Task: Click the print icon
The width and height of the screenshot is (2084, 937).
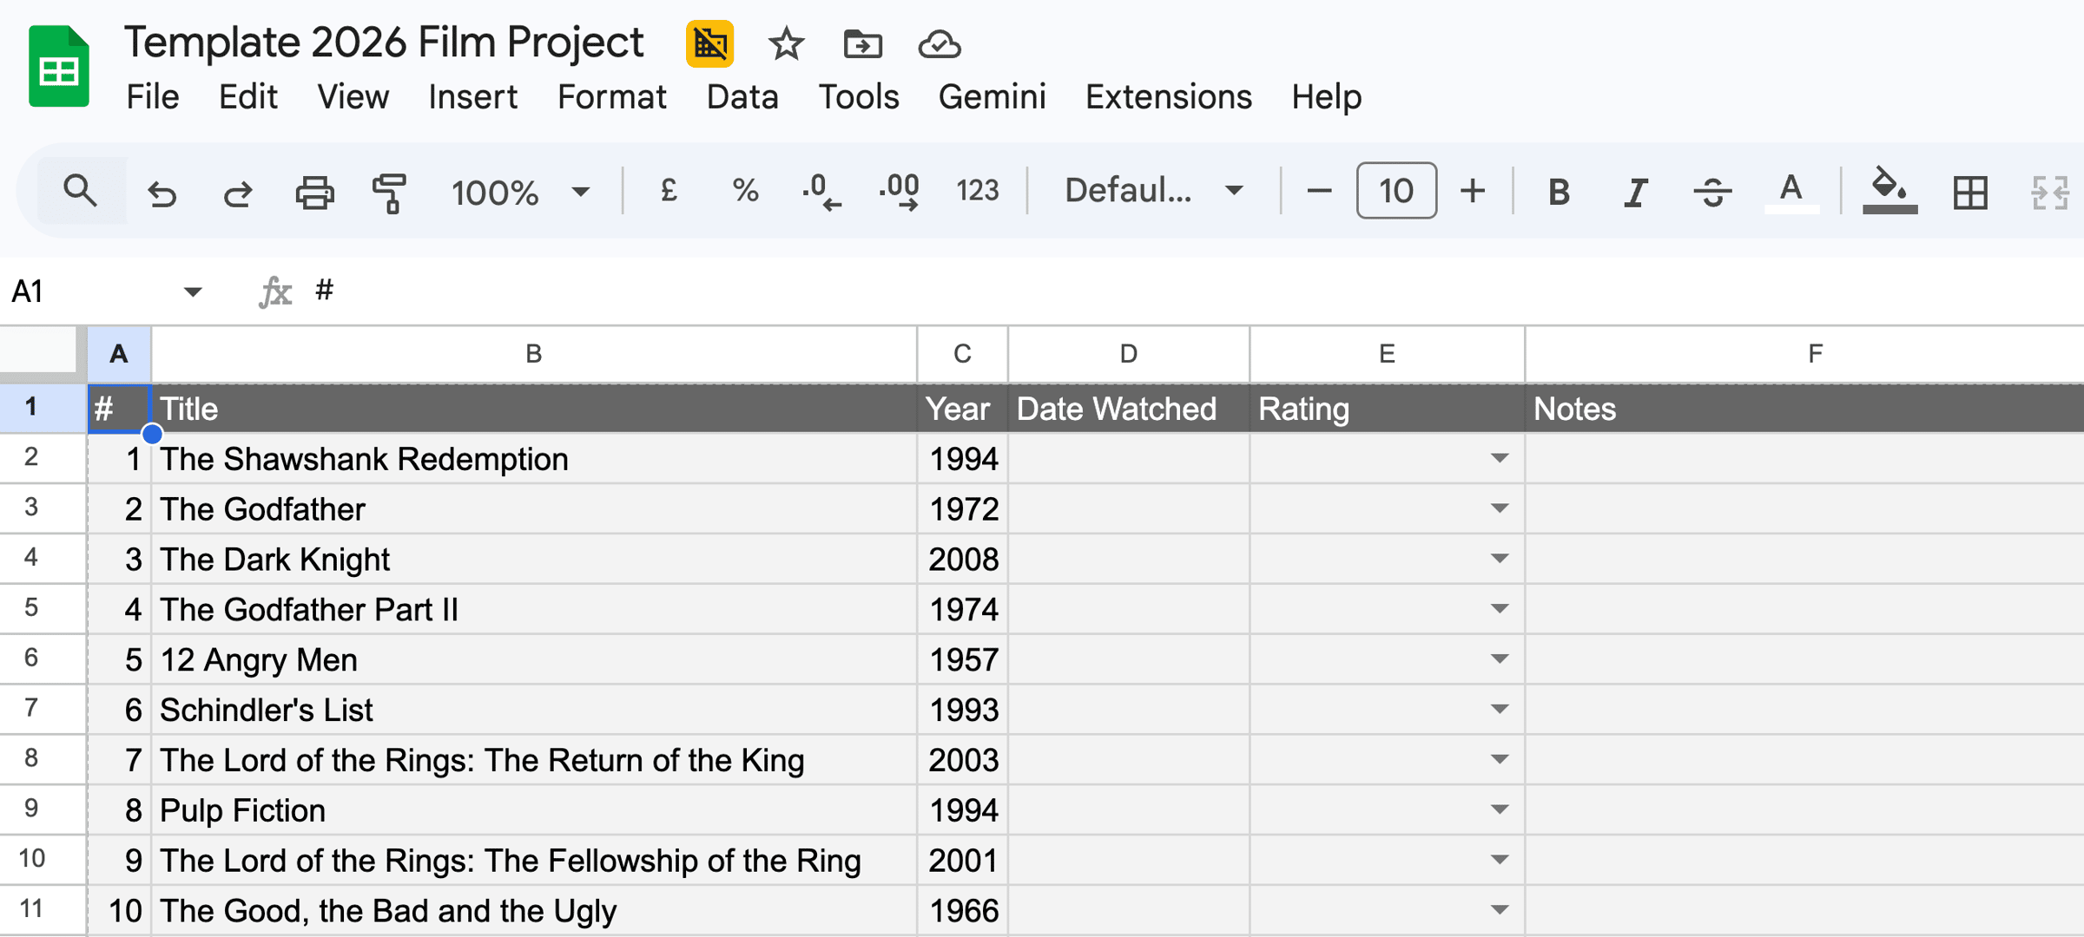Action: [314, 192]
